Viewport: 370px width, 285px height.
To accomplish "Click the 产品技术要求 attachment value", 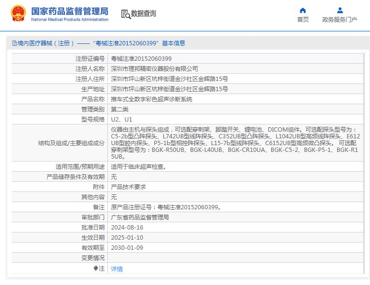I will [128, 187].
